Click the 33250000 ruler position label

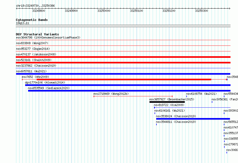tap(104, 11)
